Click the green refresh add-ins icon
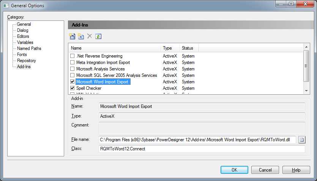 coord(98,36)
